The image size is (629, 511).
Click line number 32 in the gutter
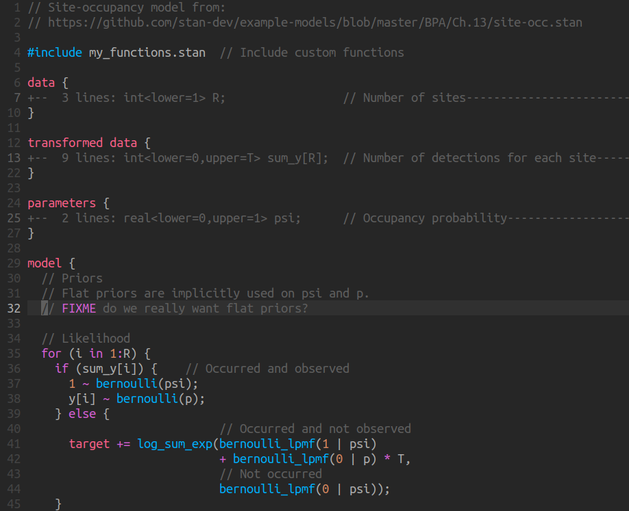pos(14,309)
